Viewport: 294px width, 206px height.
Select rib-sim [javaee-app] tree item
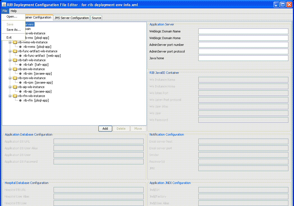point(38,74)
